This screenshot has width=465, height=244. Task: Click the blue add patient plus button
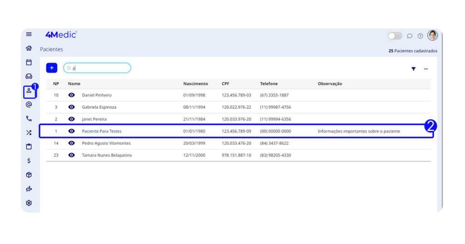[52, 68]
